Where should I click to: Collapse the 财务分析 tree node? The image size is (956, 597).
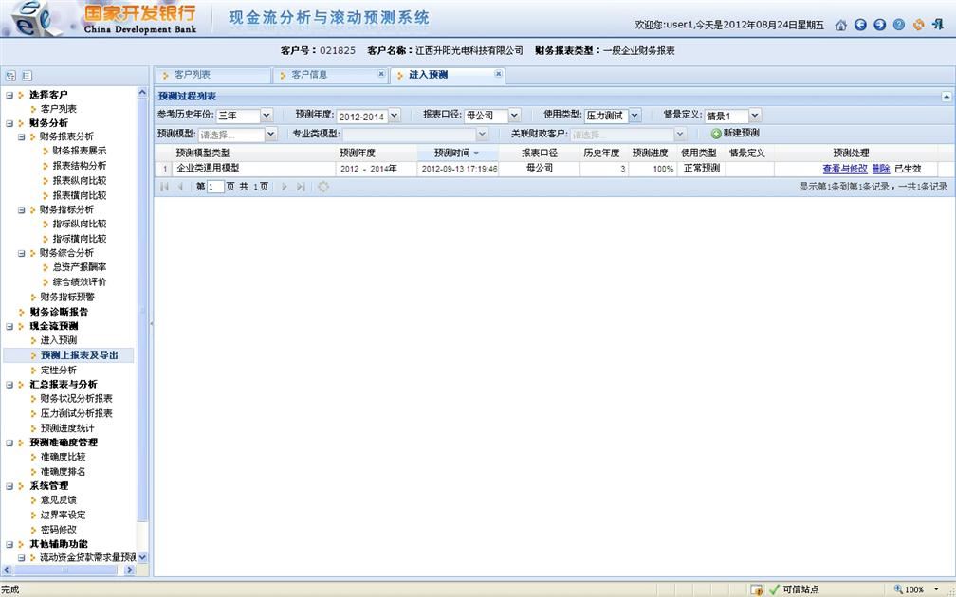point(9,123)
